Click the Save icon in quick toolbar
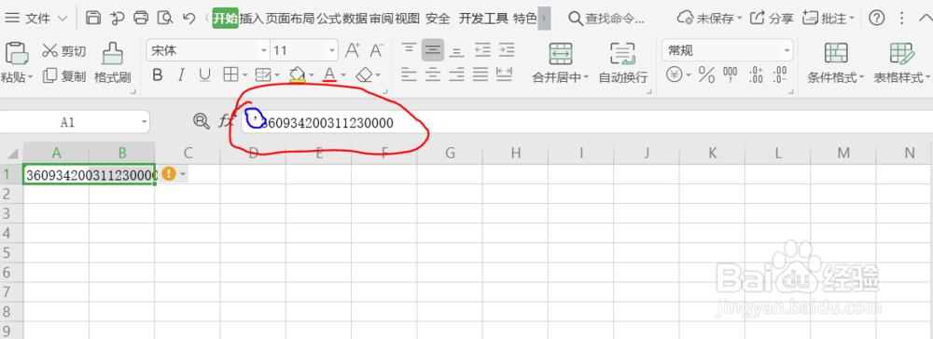 (x=93, y=18)
